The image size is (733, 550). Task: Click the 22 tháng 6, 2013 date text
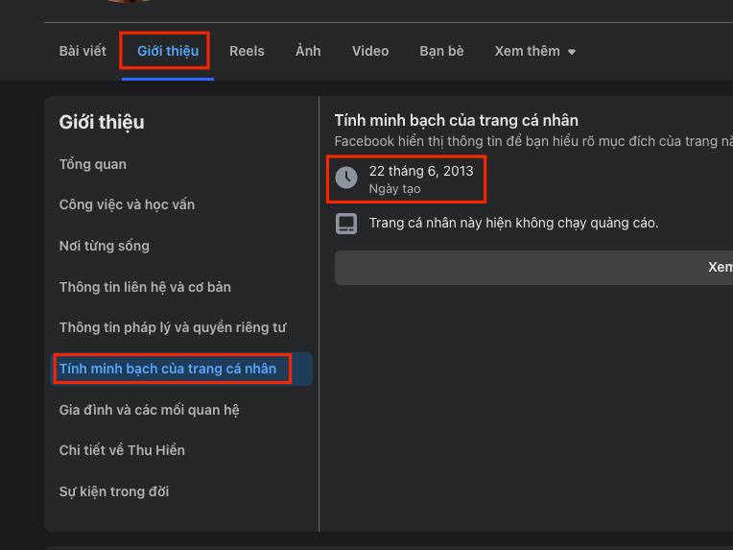click(421, 171)
